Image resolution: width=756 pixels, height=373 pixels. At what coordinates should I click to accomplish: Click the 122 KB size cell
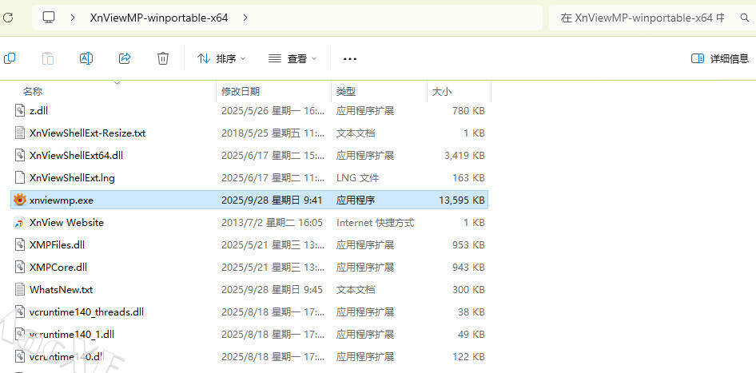point(468,356)
